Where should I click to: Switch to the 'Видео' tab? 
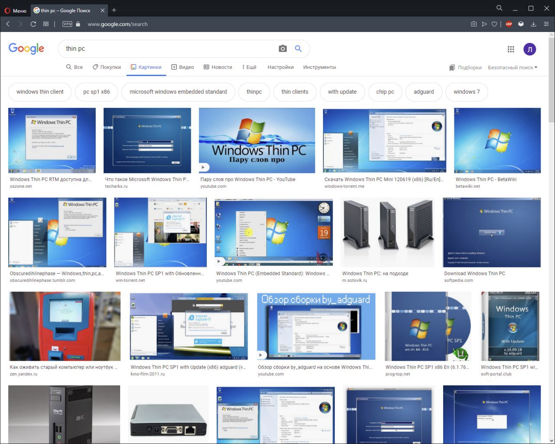183,67
